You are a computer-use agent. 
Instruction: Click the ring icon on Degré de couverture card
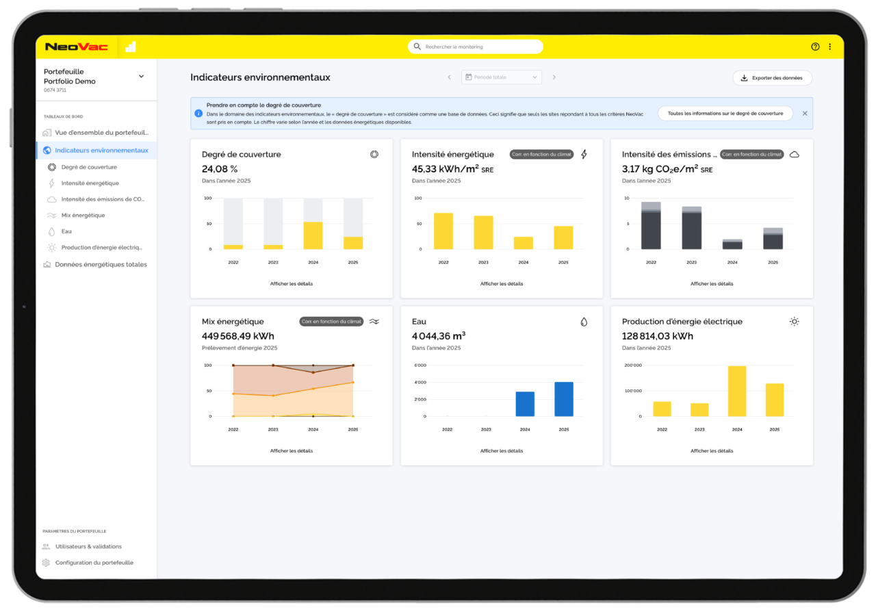374,155
